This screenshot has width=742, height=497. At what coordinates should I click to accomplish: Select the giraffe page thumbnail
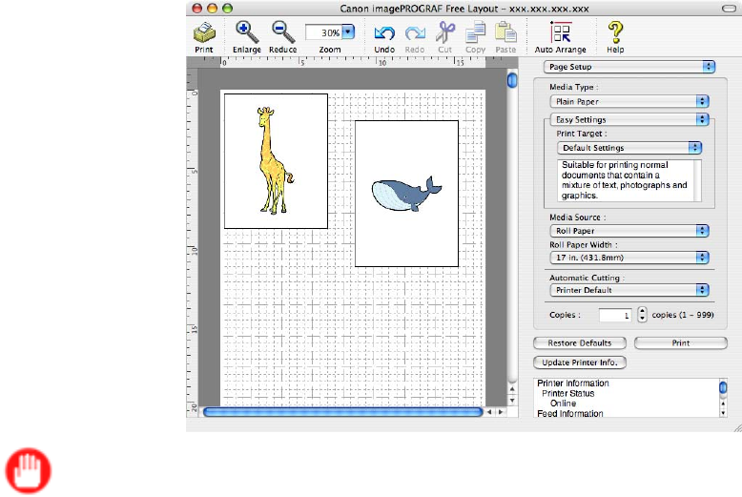click(x=276, y=161)
